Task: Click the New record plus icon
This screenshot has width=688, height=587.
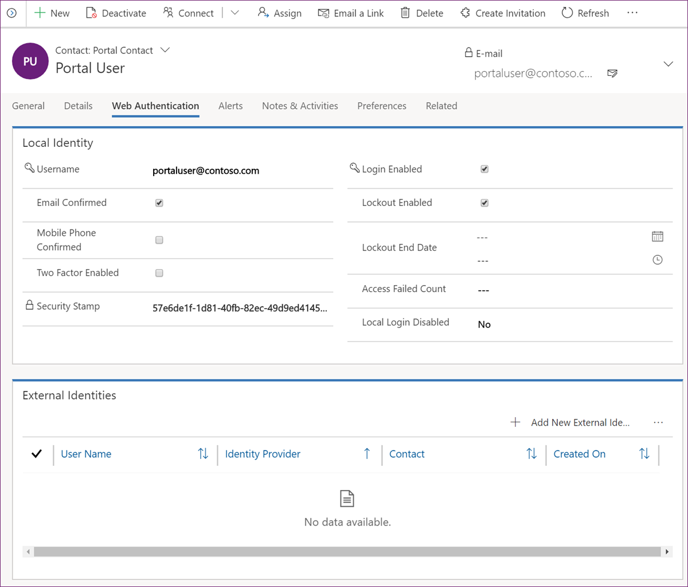Action: coord(40,13)
